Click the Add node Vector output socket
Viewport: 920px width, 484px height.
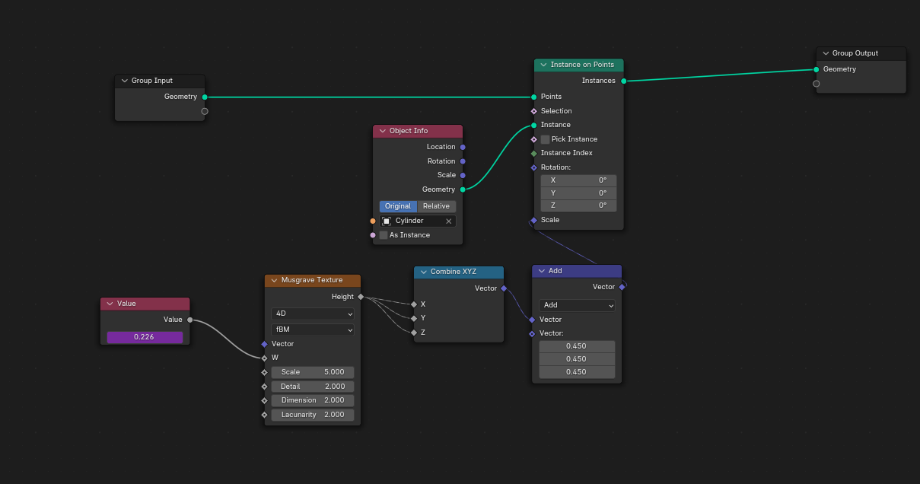[622, 287]
